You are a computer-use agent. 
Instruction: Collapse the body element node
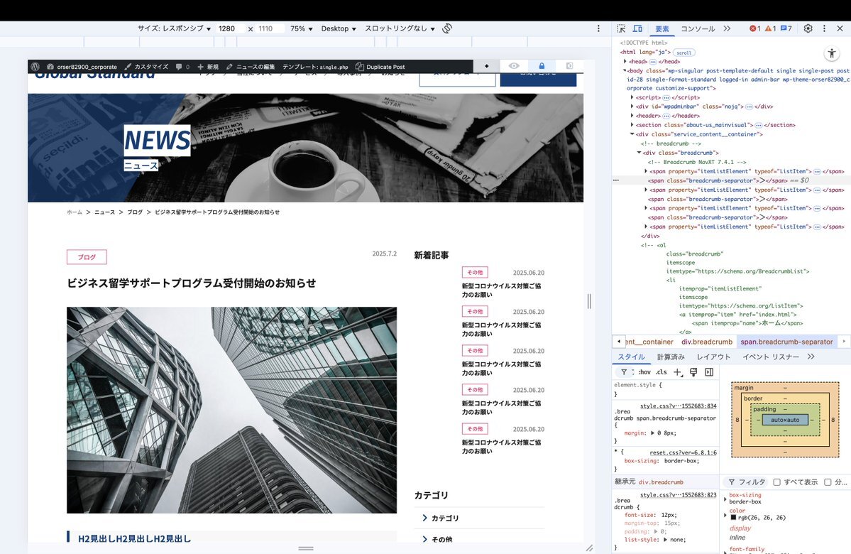[625, 70]
